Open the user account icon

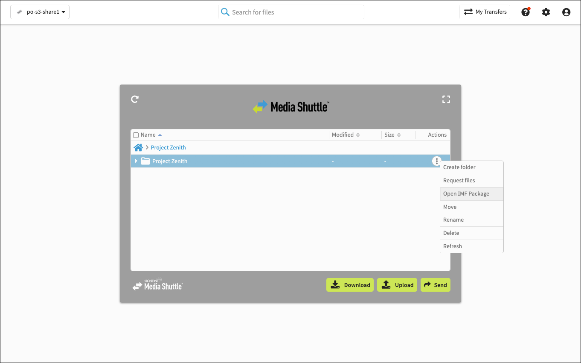(566, 12)
